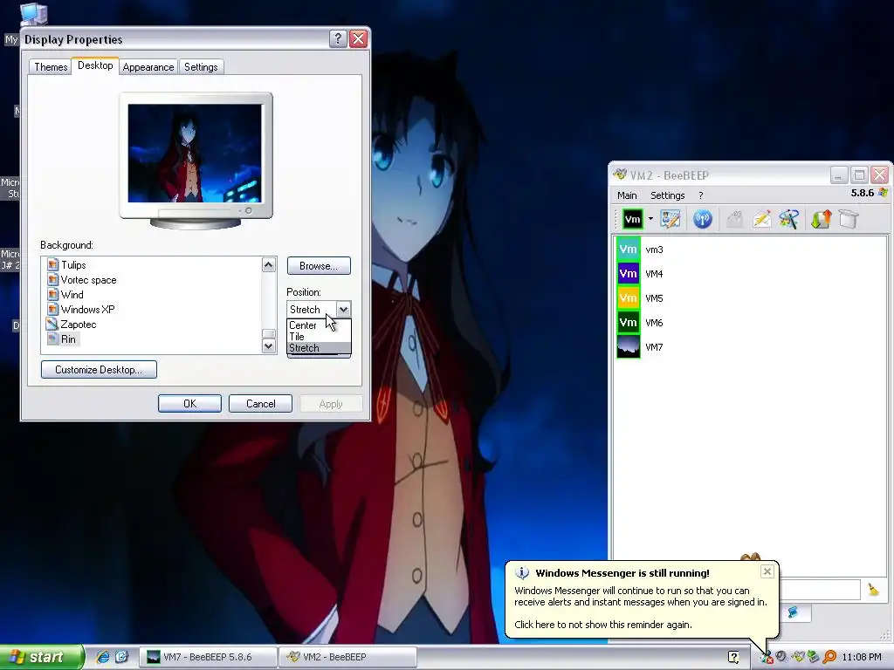Switch to the Settings tab in Display Properties
This screenshot has height=670, width=894.
(201, 67)
